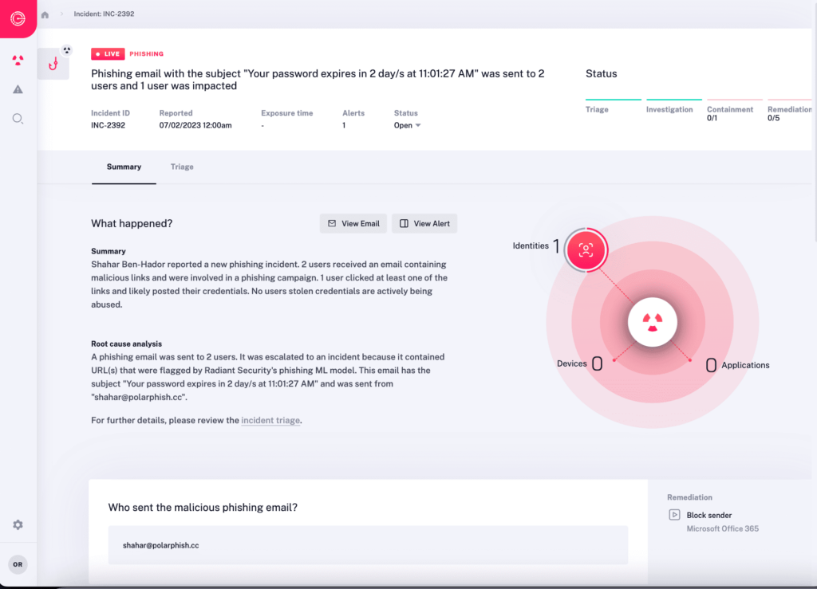Viewport: 817px width, 589px height.
Task: Open the incidents radiation icon in sidebar
Action: [x=18, y=60]
